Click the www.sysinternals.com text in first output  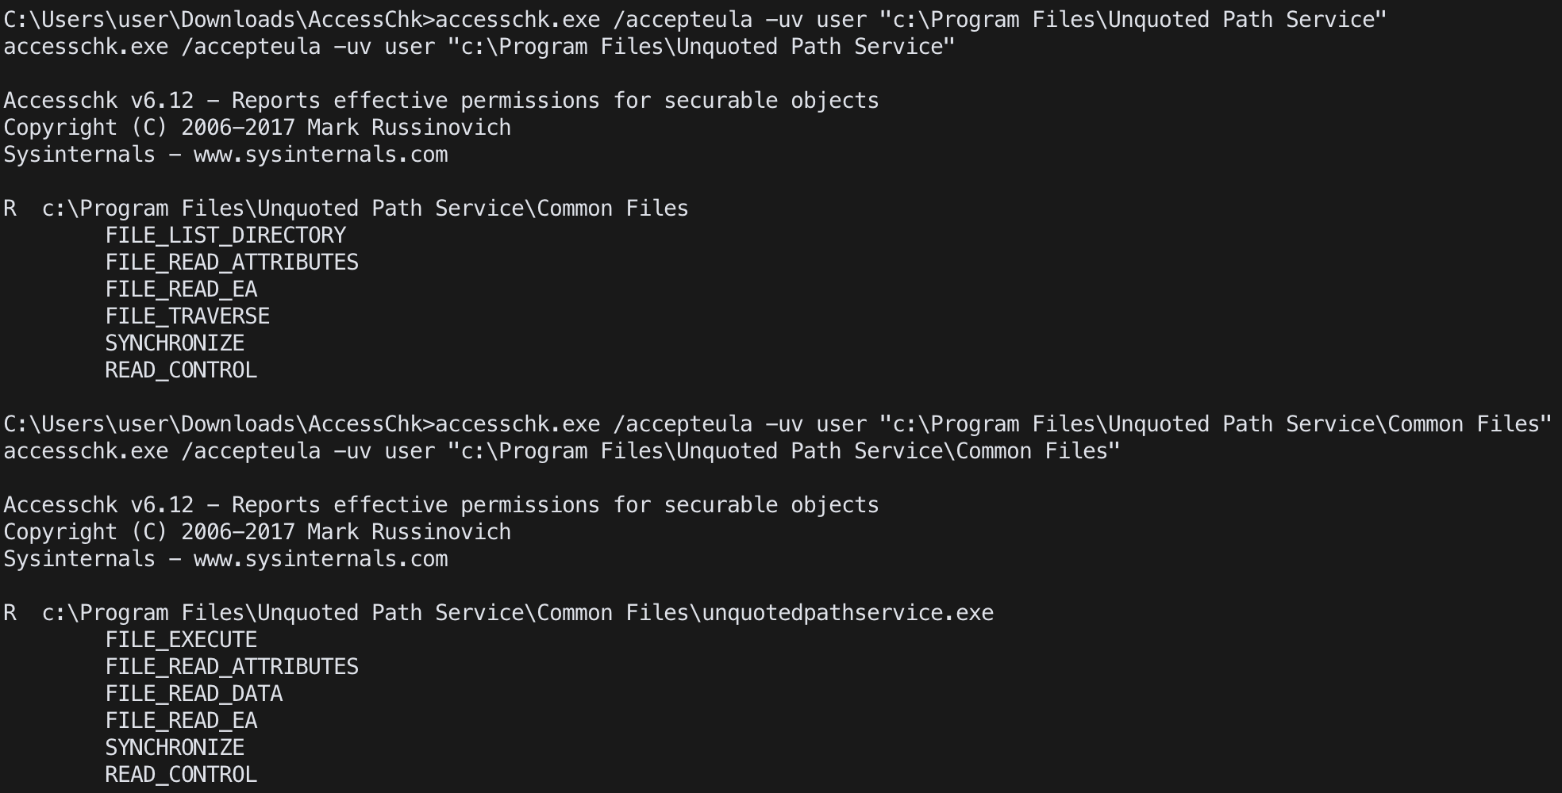pyautogui.click(x=321, y=155)
